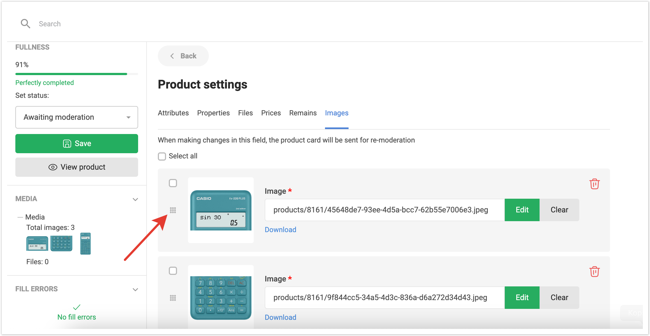This screenshot has height=336, width=650.
Task: Click the eye icon in View product
Action: (53, 167)
